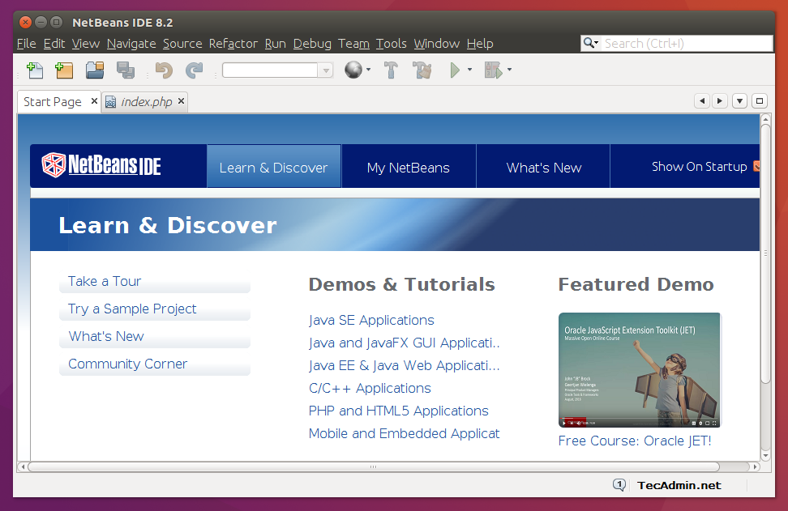Open the Java SE Applications tutorial link

point(371,320)
